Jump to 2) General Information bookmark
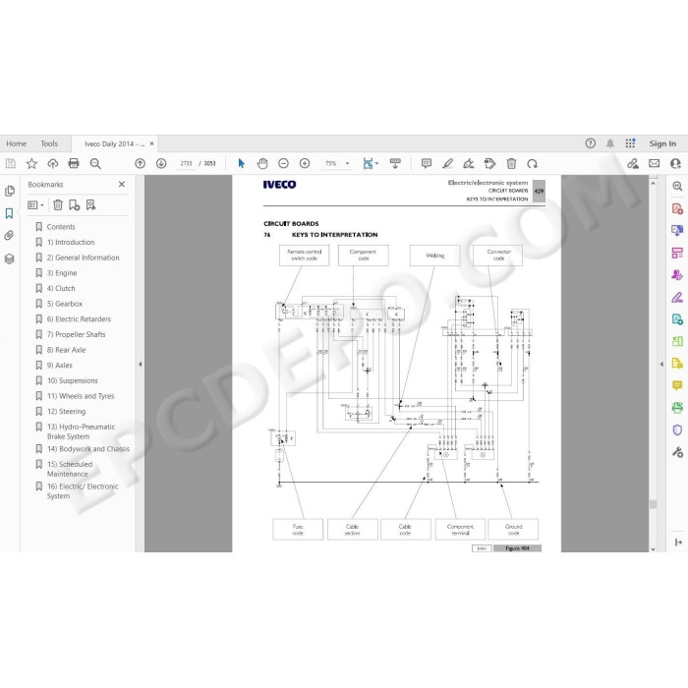688x688 pixels. [83, 258]
